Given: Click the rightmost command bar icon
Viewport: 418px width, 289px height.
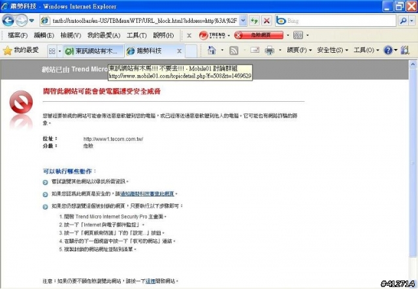Looking at the screenshot, I should (x=405, y=50).
